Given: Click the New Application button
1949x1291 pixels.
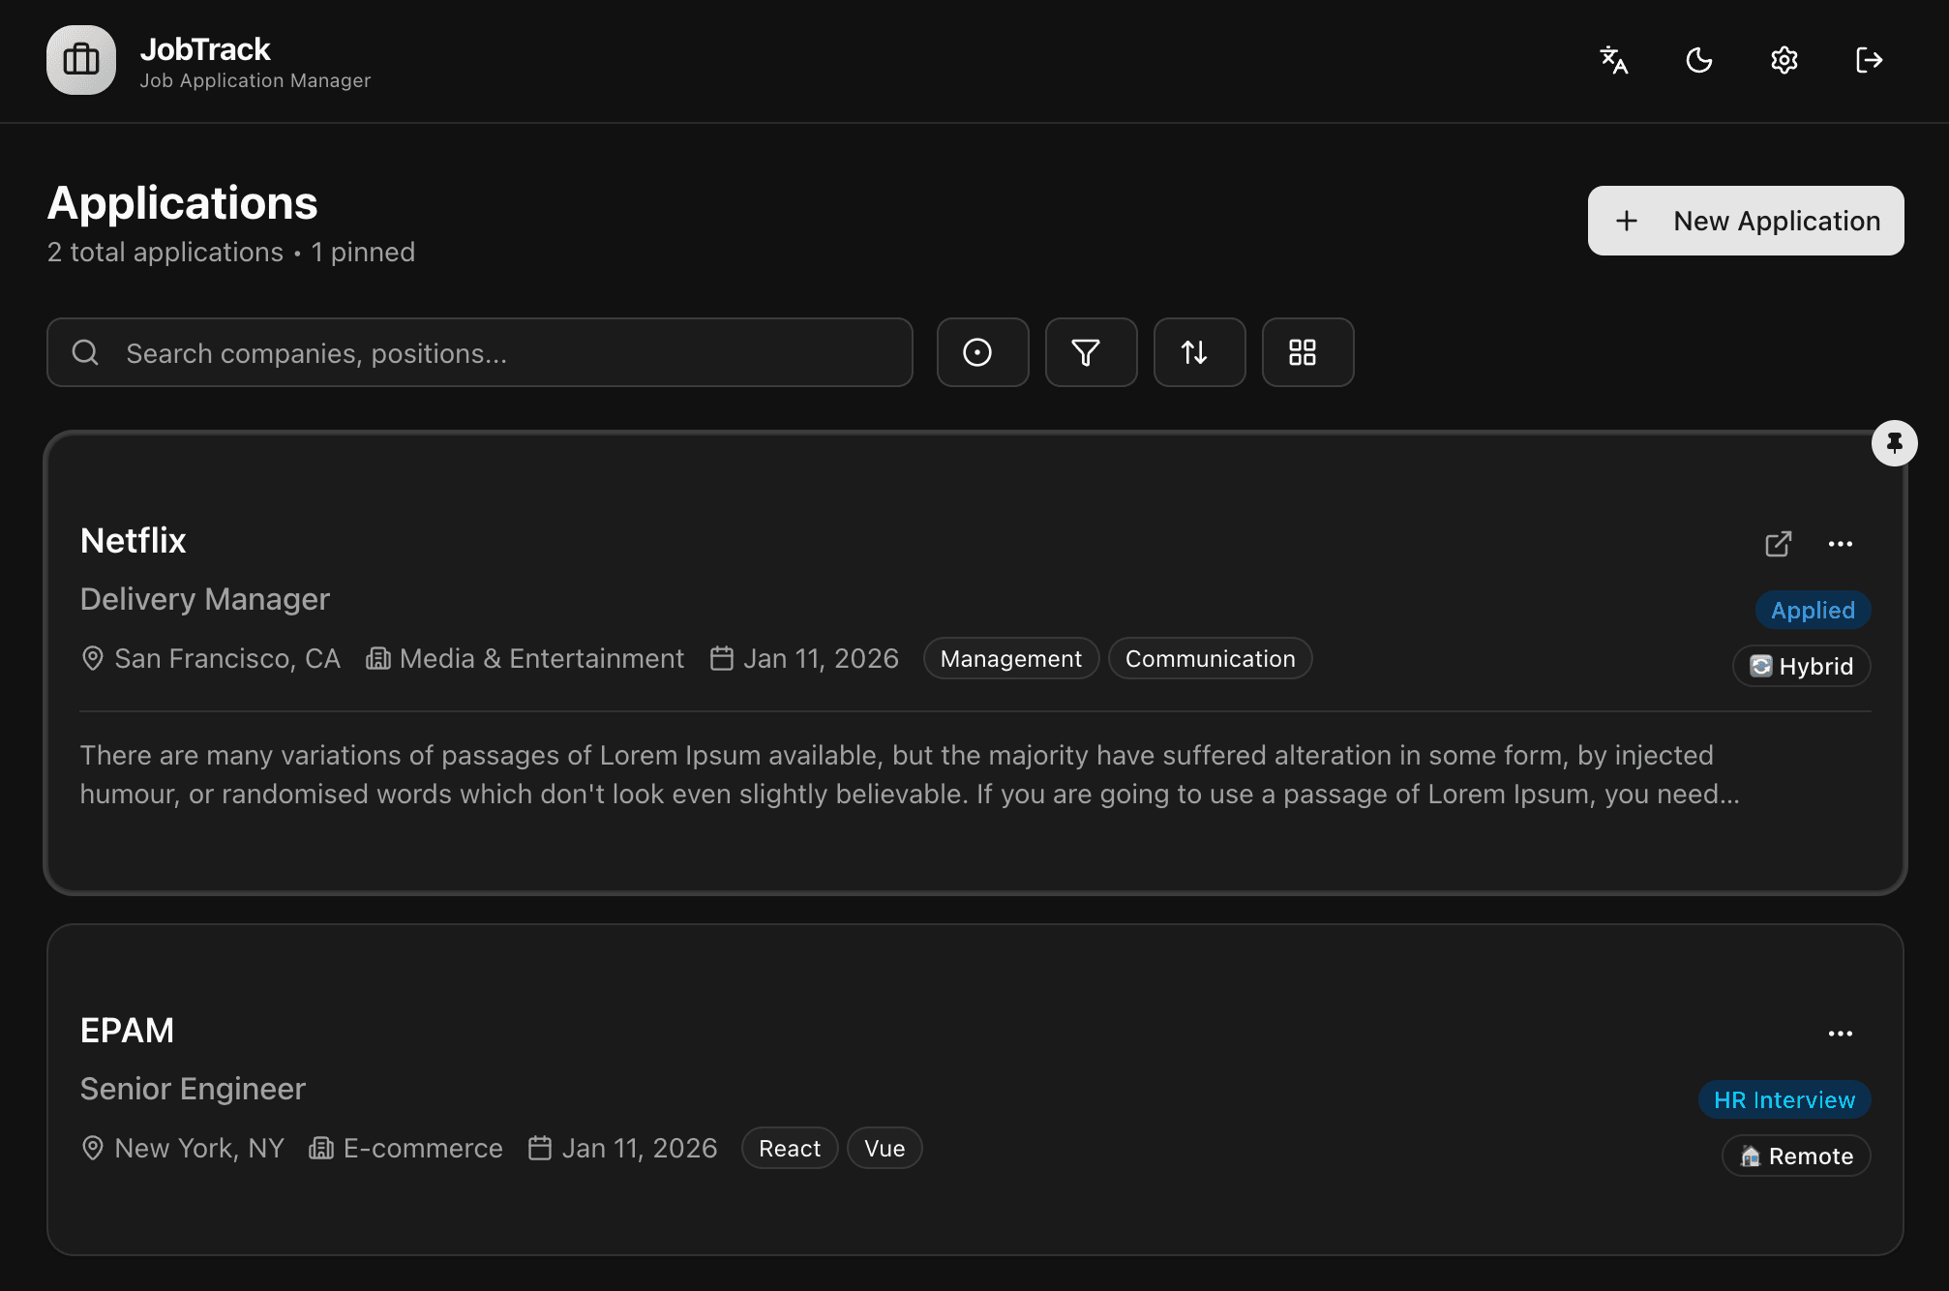Looking at the screenshot, I should 1745,220.
